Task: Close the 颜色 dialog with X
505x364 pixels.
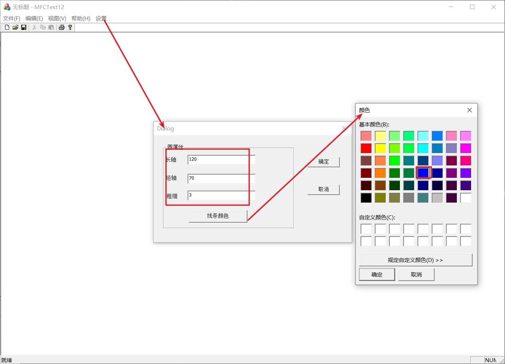Action: (x=470, y=110)
